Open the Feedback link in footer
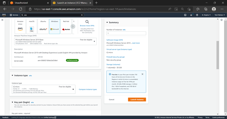 pyautogui.click(x=5, y=117)
